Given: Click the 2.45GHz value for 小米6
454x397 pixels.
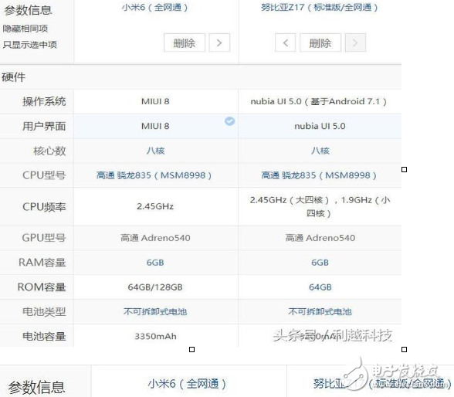Looking at the screenshot, I should (155, 206).
